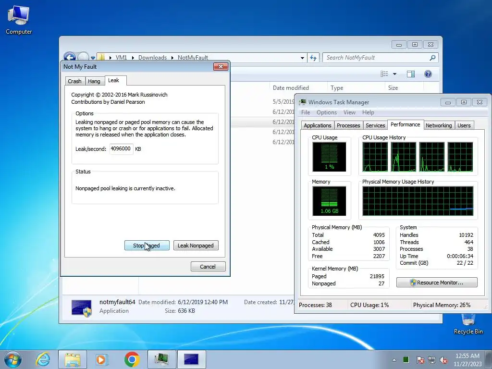This screenshot has width=492, height=369.
Task: Click Explorer's Forward navigation button
Action: (83, 57)
